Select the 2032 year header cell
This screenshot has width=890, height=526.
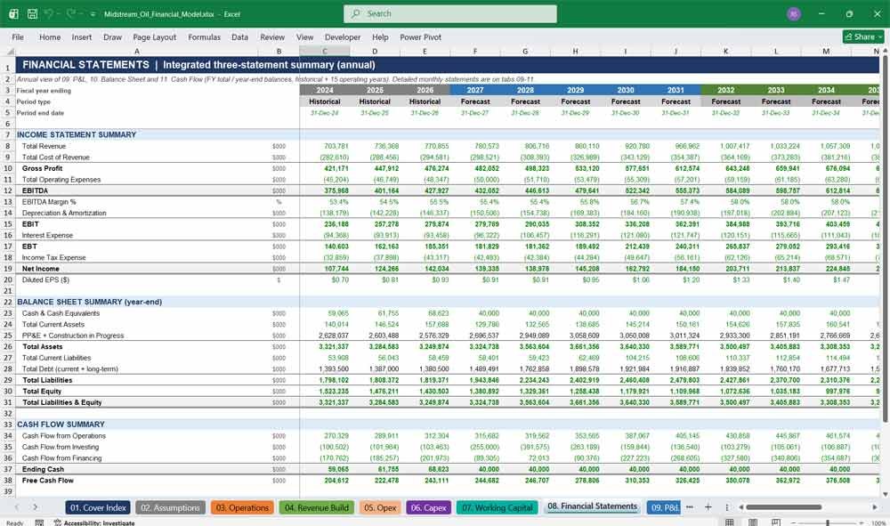pos(725,90)
